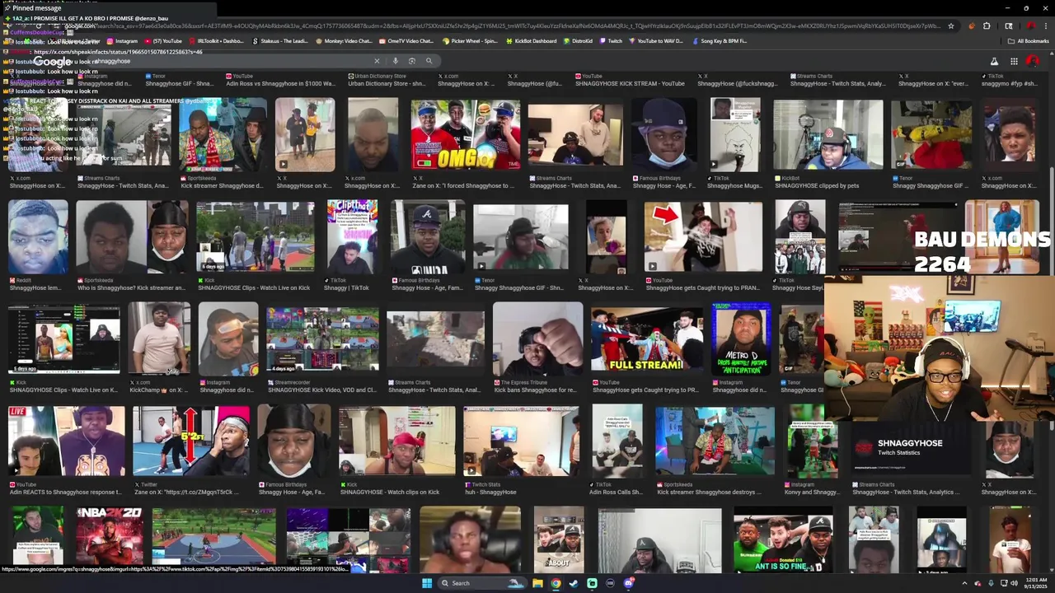This screenshot has height=593, width=1055.
Task: Open the Reddit Shnaggyhose face thumbnail
Action: pos(38,237)
